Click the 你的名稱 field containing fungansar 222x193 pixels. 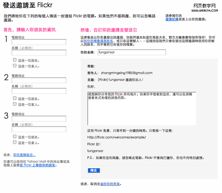point(131,52)
